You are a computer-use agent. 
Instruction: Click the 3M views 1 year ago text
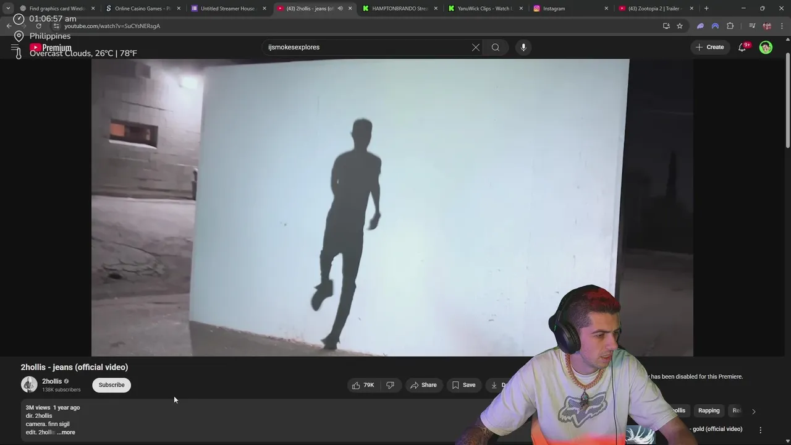pos(53,408)
